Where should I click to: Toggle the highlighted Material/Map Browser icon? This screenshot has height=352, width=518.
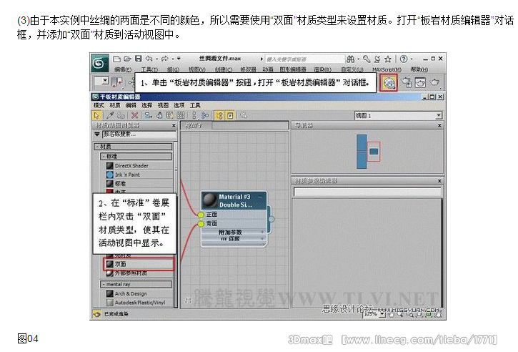point(219,115)
